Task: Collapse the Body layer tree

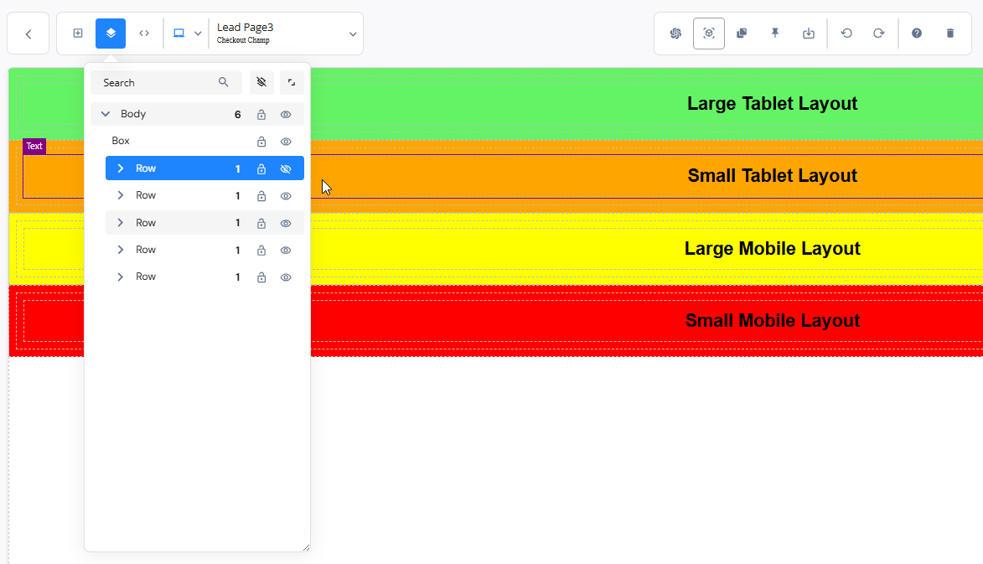Action: point(106,114)
